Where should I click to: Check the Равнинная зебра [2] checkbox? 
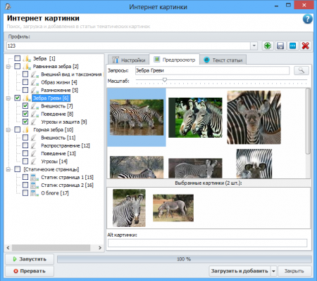coord(18,66)
